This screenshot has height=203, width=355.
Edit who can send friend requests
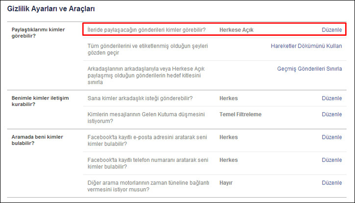click(x=331, y=98)
